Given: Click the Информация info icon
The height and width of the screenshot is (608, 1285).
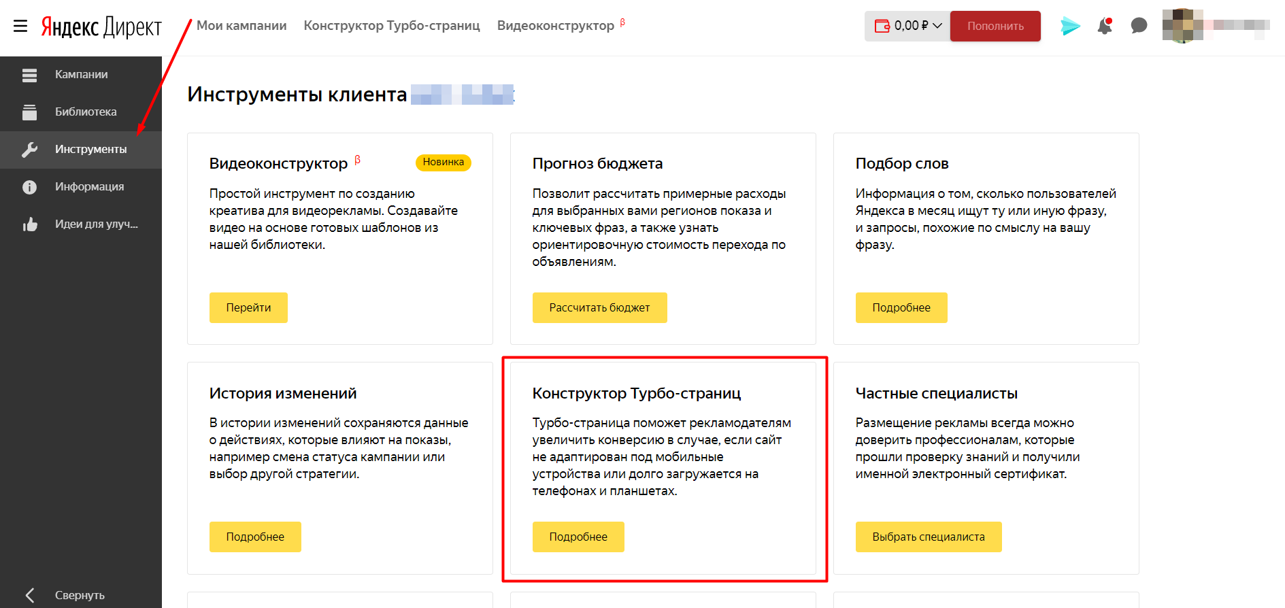Looking at the screenshot, I should [x=29, y=187].
